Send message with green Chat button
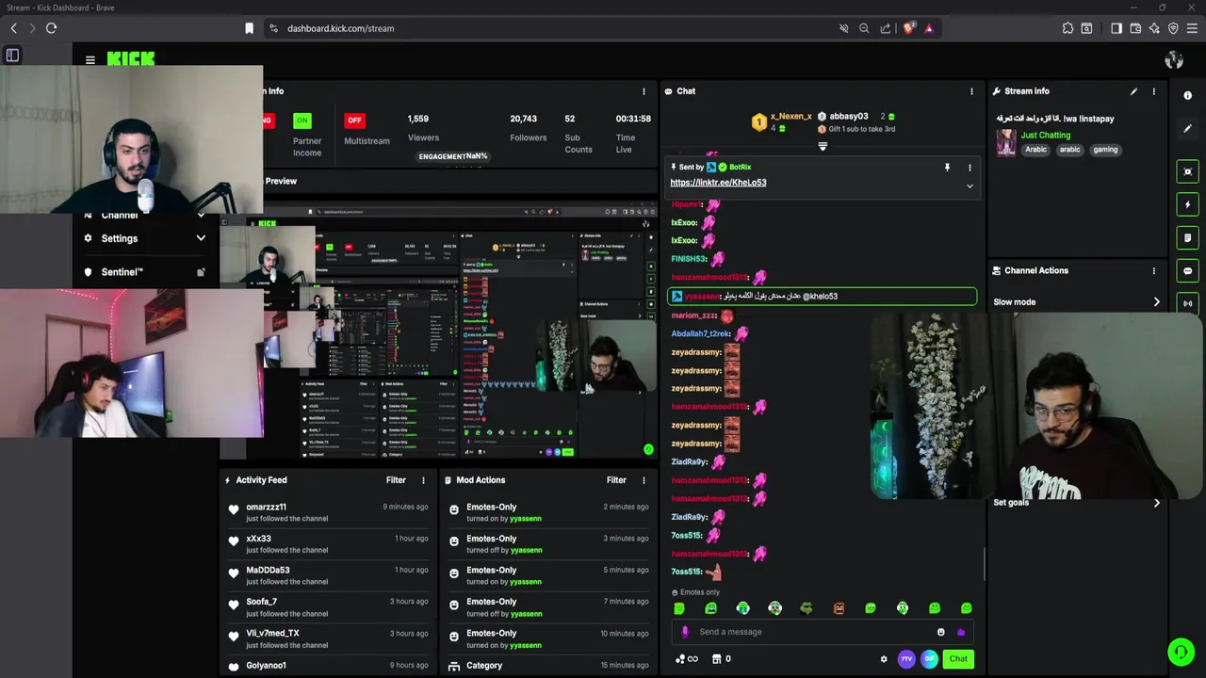 tap(958, 659)
